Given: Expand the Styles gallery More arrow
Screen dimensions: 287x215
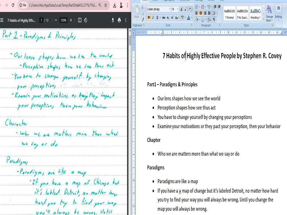Looking at the screenshot, I should [263, 19].
